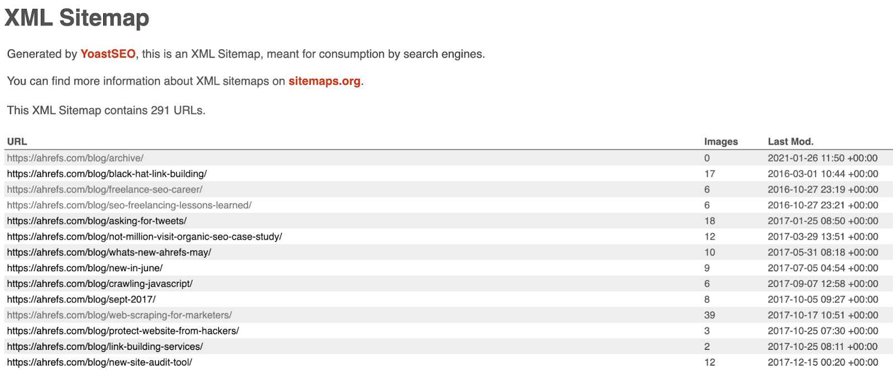This screenshot has height=370, width=893.
Task: Visit the sitemaps.org link
Action: (x=324, y=81)
